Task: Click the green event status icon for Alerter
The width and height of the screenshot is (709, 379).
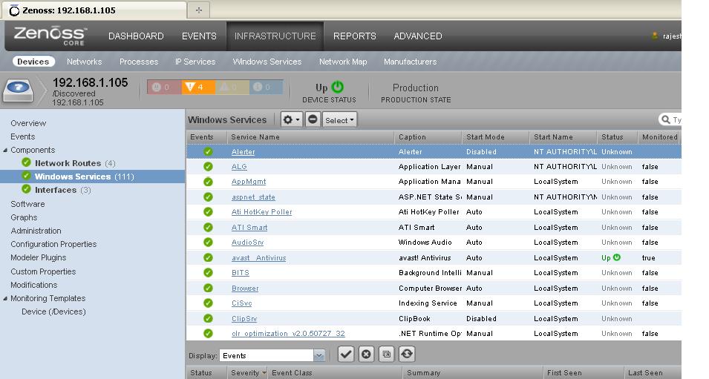Action: tap(208, 151)
